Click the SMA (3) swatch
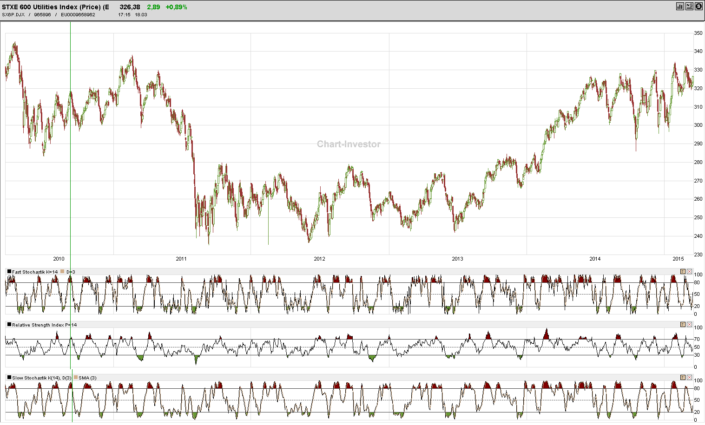 coord(75,378)
